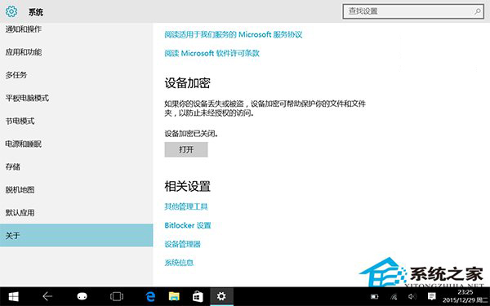Screen dimensions: 490x306
Task: Click the 打开 button for device encryption
Action: 186,149
